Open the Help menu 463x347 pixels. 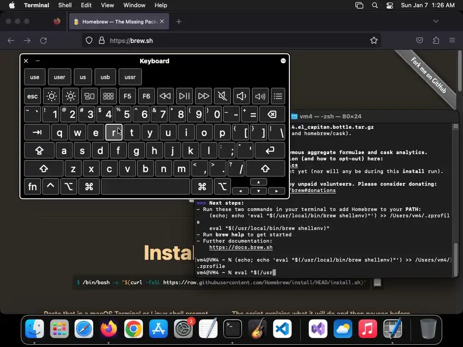click(x=161, y=5)
